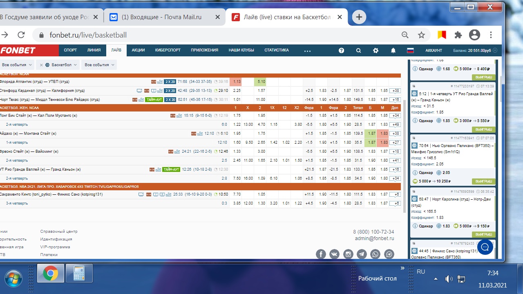523x294 pixels.
Task: Open the Справочный центр footer link
Action: (x=58, y=232)
